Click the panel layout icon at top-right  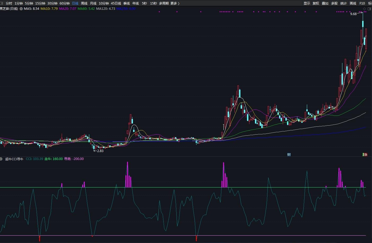[369, 9]
